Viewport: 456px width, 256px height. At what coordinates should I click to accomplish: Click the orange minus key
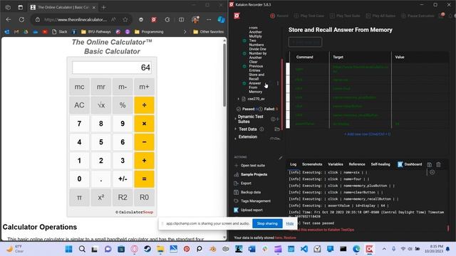[x=144, y=142]
